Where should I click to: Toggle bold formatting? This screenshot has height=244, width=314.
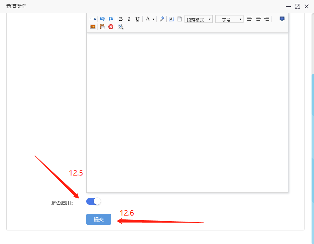pos(121,19)
